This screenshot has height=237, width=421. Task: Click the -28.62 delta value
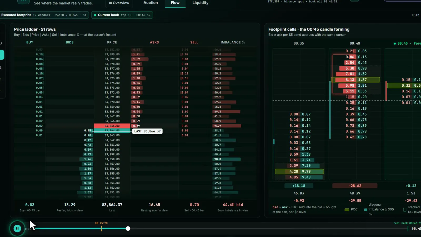(x=355, y=186)
